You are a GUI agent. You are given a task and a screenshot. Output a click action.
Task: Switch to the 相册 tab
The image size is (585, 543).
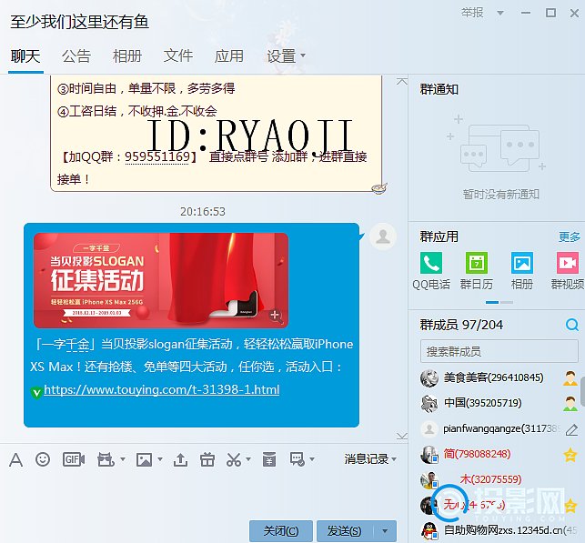pyautogui.click(x=127, y=56)
